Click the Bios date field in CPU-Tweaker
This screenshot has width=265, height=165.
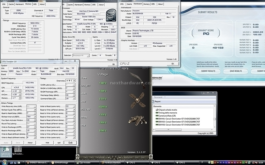click(x=70, y=74)
